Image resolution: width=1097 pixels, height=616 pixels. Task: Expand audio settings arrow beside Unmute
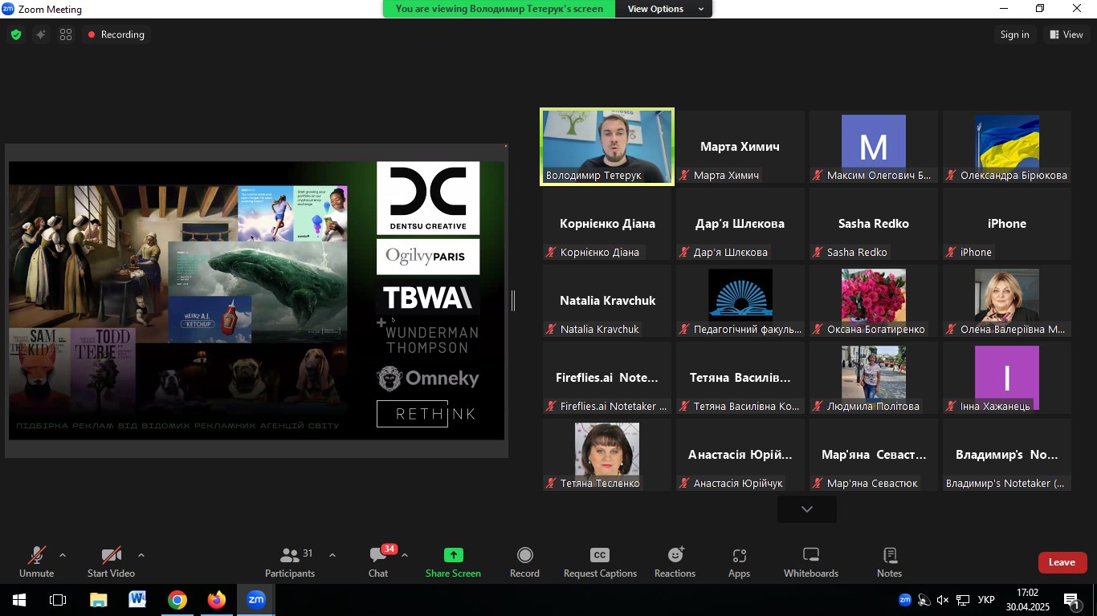pos(63,555)
